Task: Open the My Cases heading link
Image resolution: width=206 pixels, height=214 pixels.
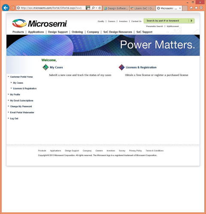Action: click(56, 67)
